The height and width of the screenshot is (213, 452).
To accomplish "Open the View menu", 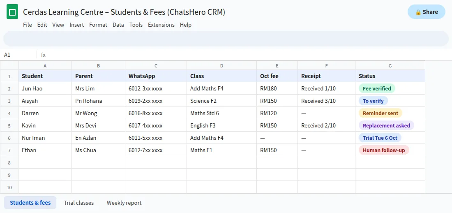I will [58, 25].
